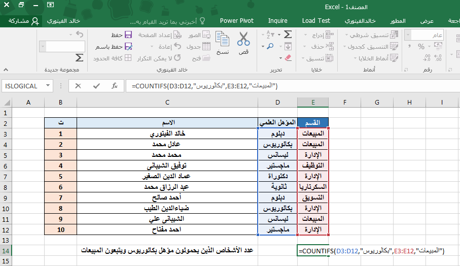The image size is (460, 266).
Task: Open the combo box in مجموعة جديدة group
Action: 43,46
